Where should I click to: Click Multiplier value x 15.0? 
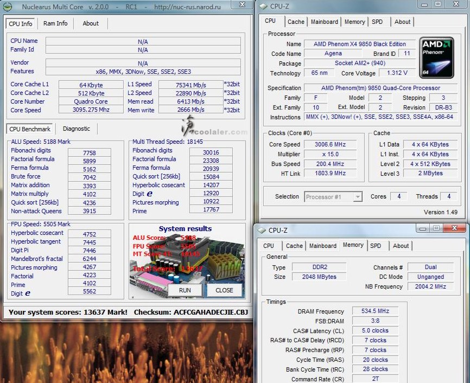[x=331, y=154]
